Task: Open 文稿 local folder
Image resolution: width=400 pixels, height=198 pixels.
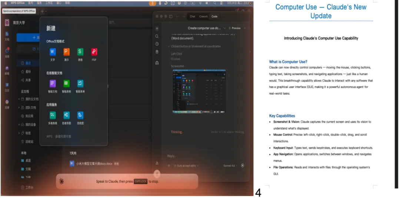Action: (26, 169)
